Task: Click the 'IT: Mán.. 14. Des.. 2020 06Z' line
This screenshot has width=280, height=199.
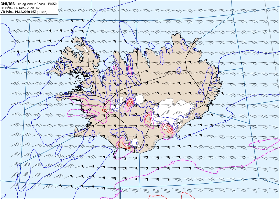Action: point(20,8)
